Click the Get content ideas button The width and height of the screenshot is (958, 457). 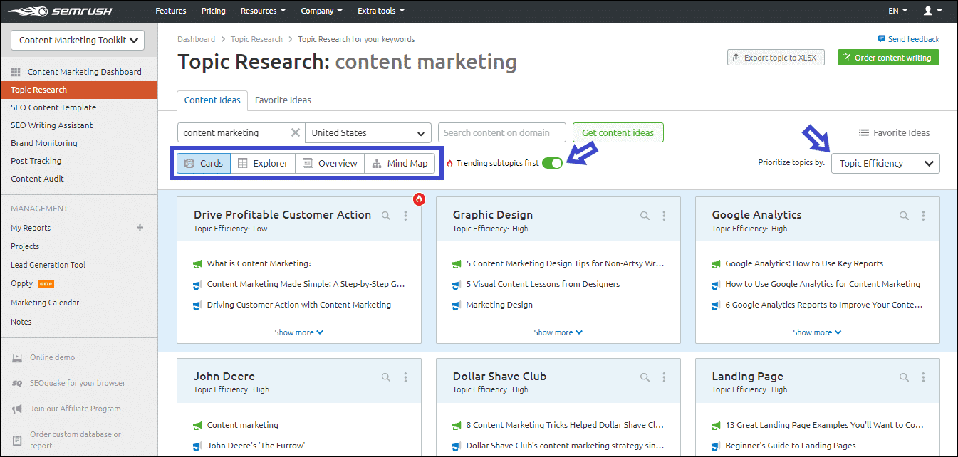click(x=618, y=132)
